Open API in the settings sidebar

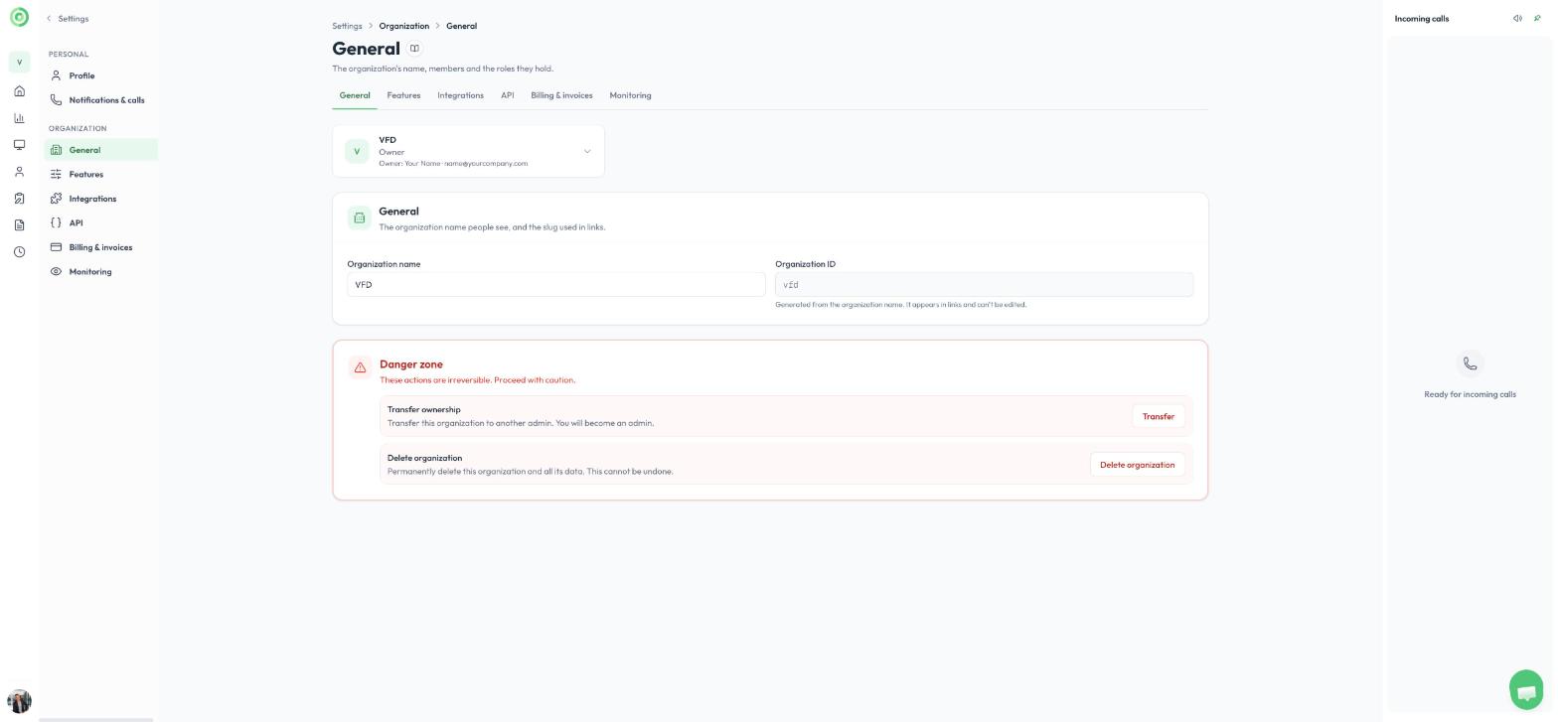point(100,223)
